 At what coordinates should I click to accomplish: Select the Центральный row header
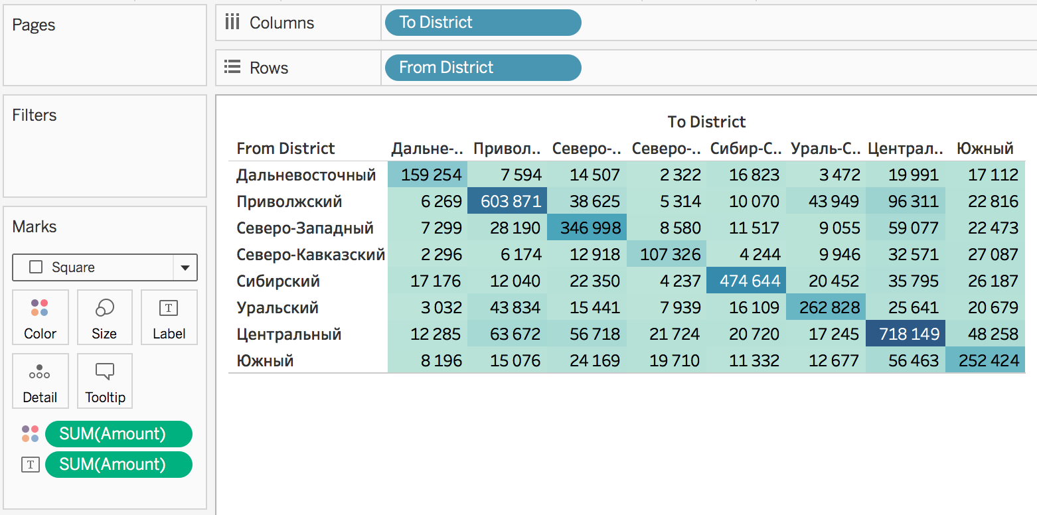[x=289, y=334]
